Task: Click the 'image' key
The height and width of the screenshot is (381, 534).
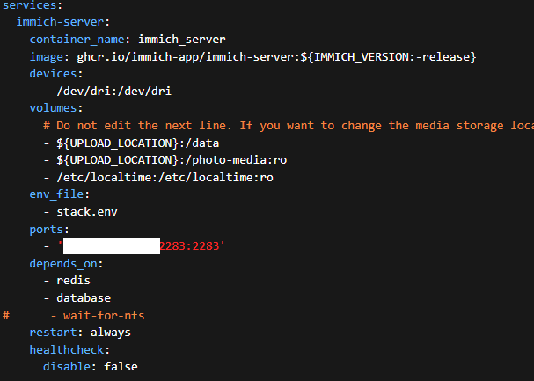Action: point(46,57)
